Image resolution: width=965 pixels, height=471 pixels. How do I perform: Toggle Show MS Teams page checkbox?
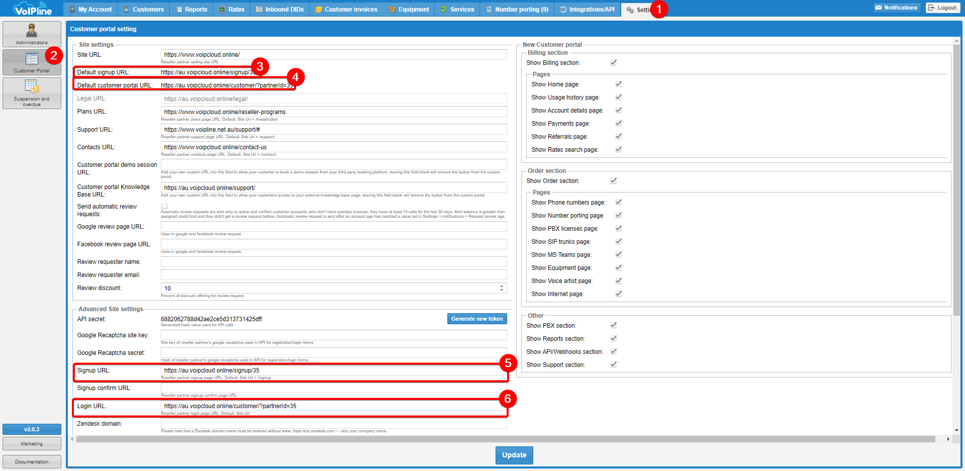tap(619, 255)
